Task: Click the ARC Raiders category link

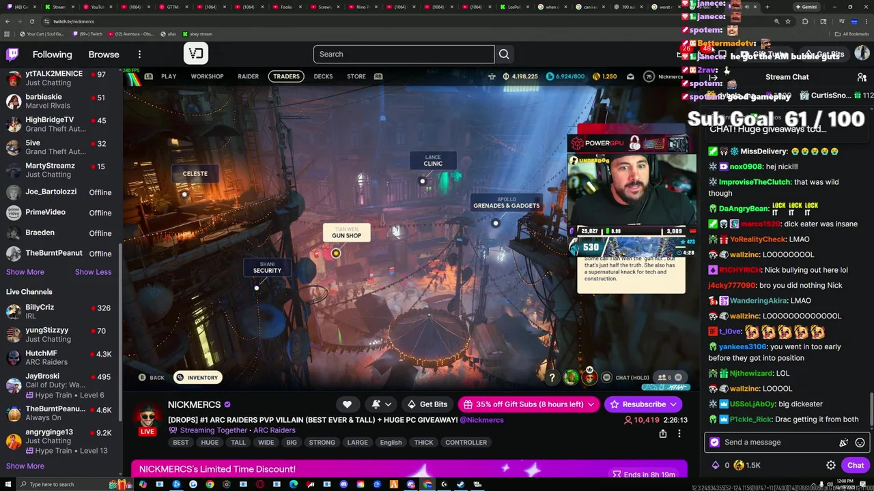Action: tap(273, 430)
